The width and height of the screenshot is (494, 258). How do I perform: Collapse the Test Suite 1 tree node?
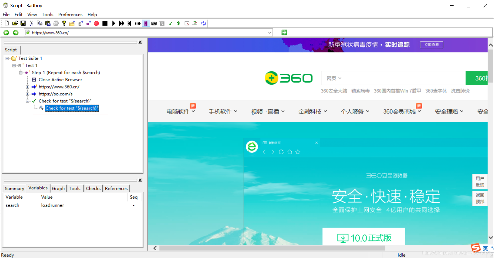coord(7,59)
